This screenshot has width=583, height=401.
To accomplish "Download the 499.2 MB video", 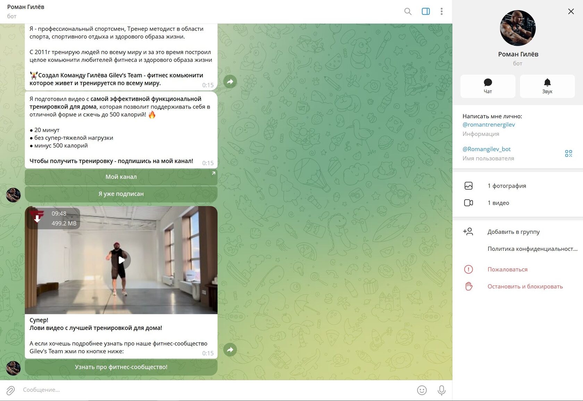I will (x=37, y=219).
